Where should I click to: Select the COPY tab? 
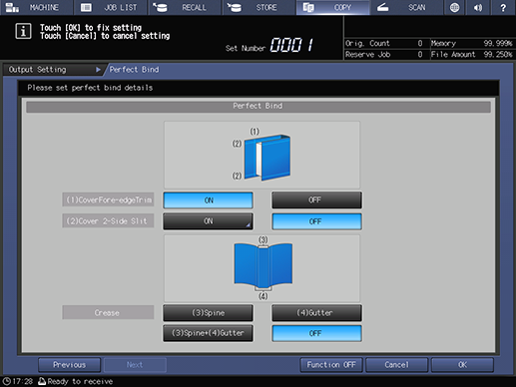pos(333,7)
